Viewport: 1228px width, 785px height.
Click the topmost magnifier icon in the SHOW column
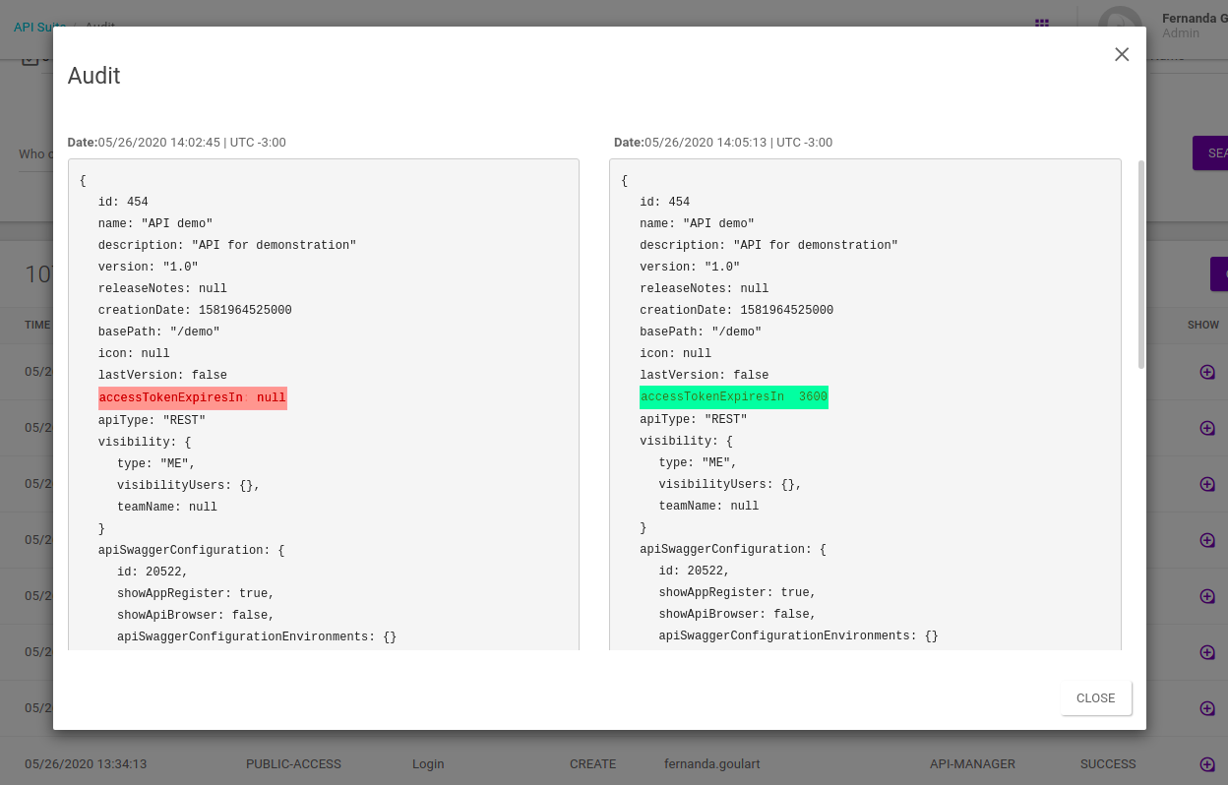(1206, 372)
